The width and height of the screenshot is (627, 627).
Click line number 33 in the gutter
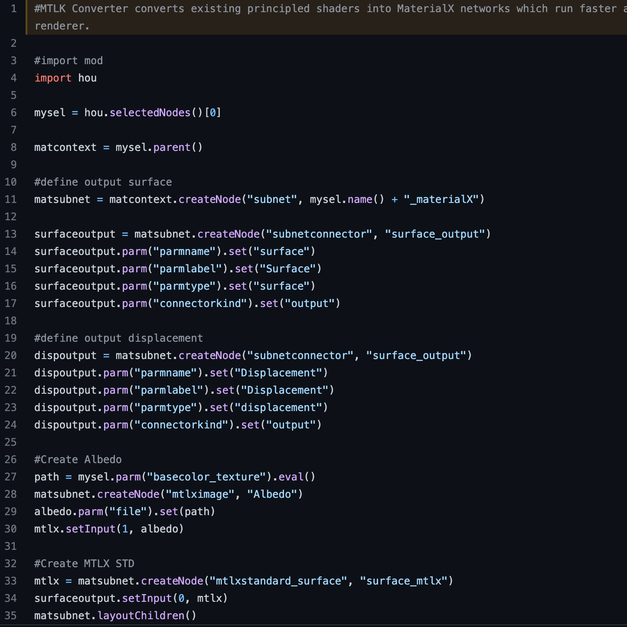[x=10, y=581]
